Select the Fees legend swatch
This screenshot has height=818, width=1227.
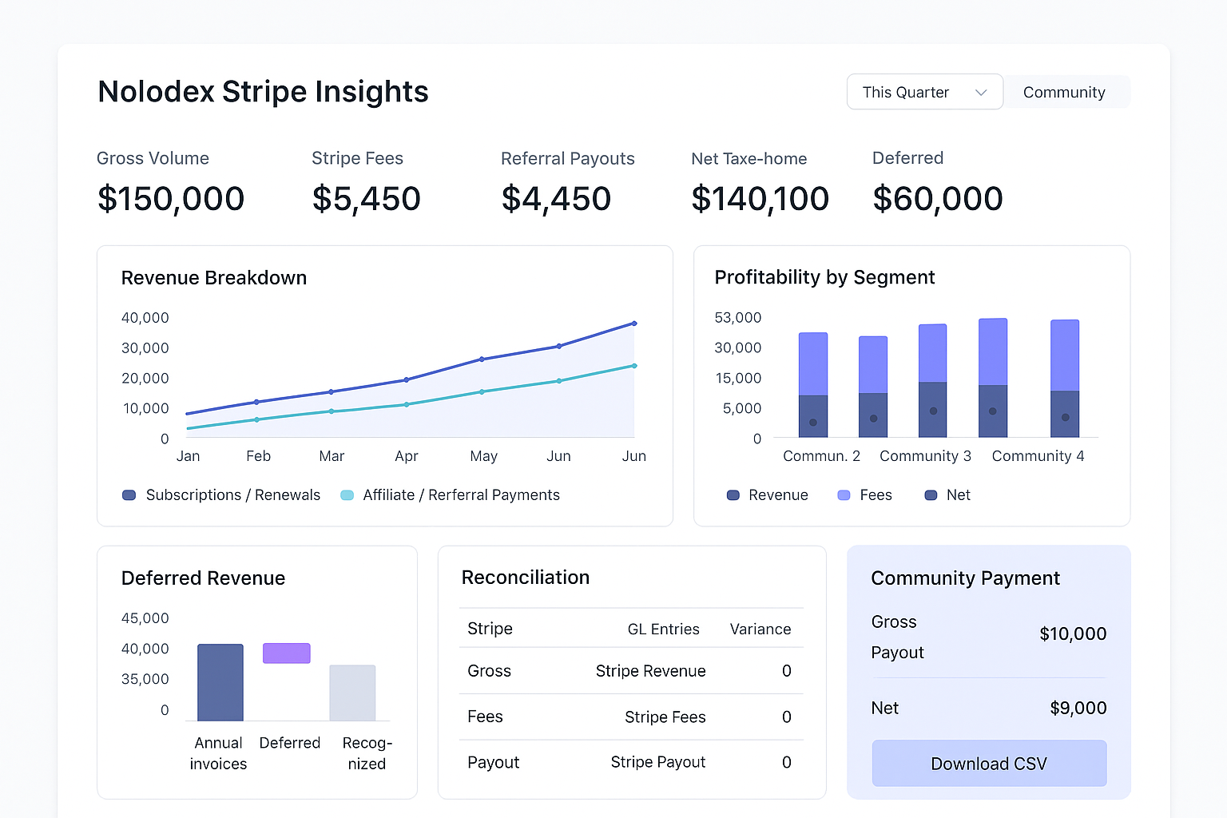(x=843, y=495)
